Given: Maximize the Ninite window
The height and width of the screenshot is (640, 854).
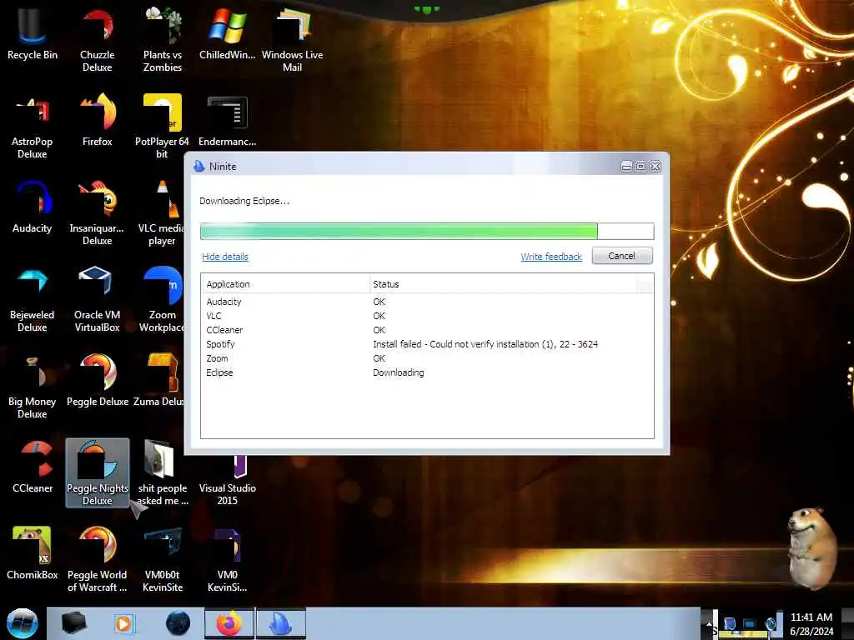Looking at the screenshot, I should click(641, 166).
